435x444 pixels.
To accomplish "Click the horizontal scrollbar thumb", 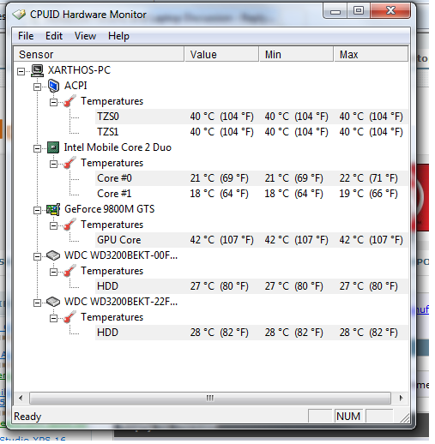I will (x=210, y=398).
